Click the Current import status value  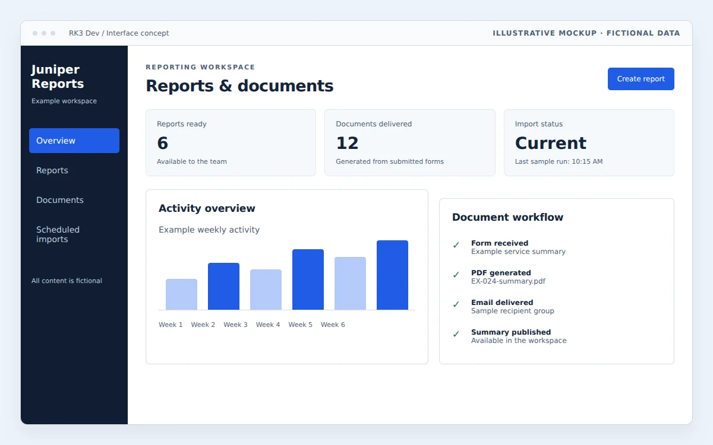[x=551, y=143]
